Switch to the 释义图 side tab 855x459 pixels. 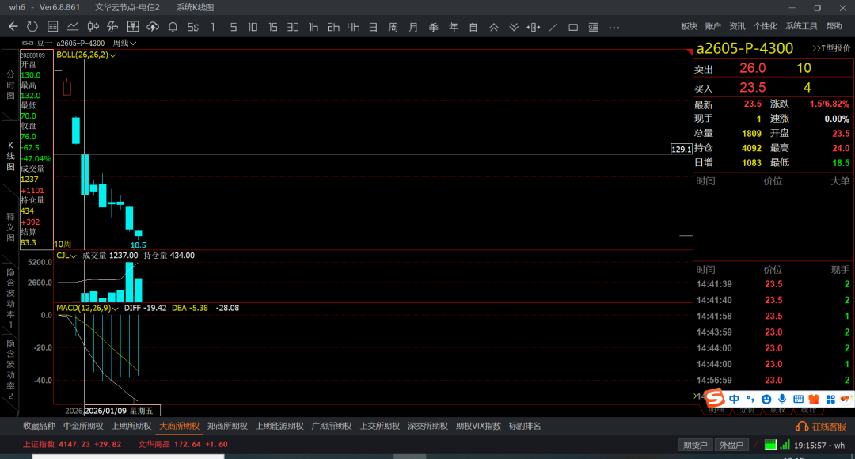point(10,227)
